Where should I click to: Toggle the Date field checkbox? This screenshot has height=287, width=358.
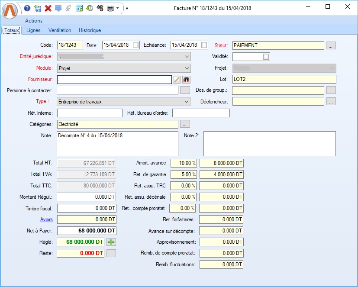tap(136, 45)
